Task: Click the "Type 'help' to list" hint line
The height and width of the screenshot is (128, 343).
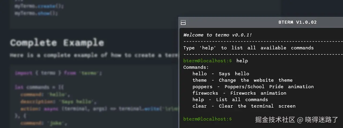Action: coord(248,48)
